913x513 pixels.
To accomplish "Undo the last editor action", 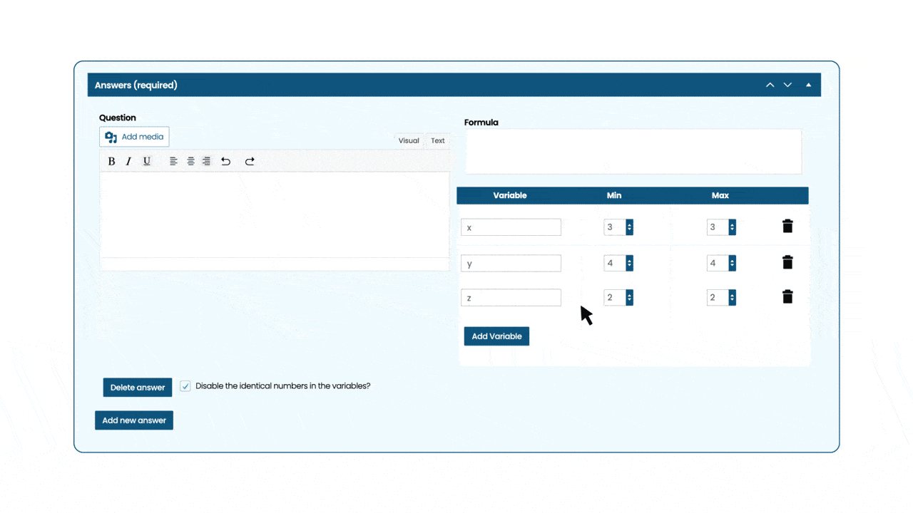I will click(225, 161).
